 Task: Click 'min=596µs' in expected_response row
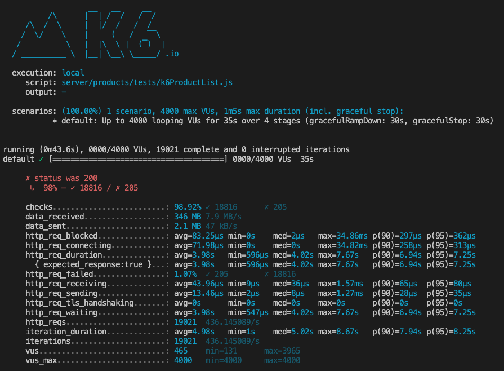[x=248, y=264]
